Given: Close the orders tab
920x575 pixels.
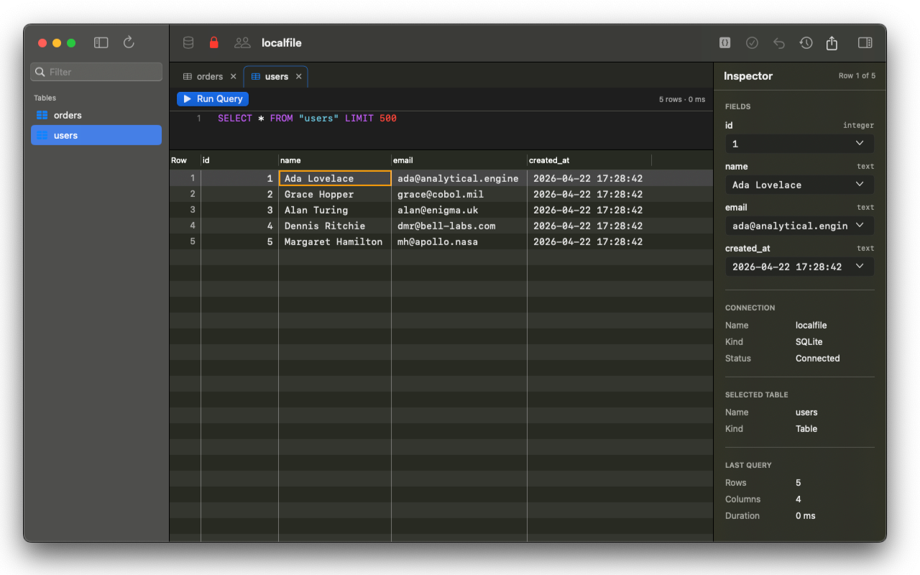Looking at the screenshot, I should [x=232, y=76].
